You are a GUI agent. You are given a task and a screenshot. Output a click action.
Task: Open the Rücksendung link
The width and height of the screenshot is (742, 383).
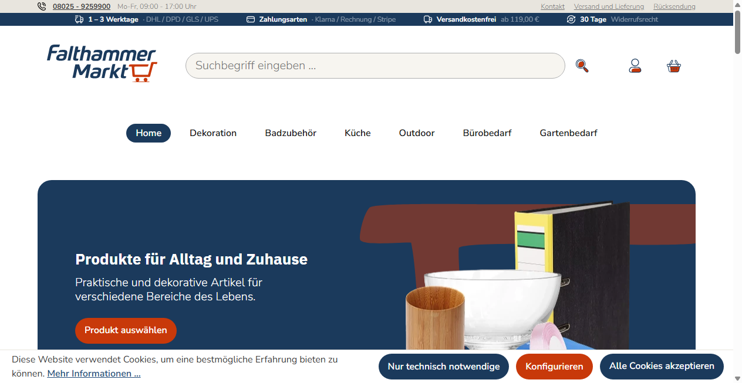pos(674,6)
